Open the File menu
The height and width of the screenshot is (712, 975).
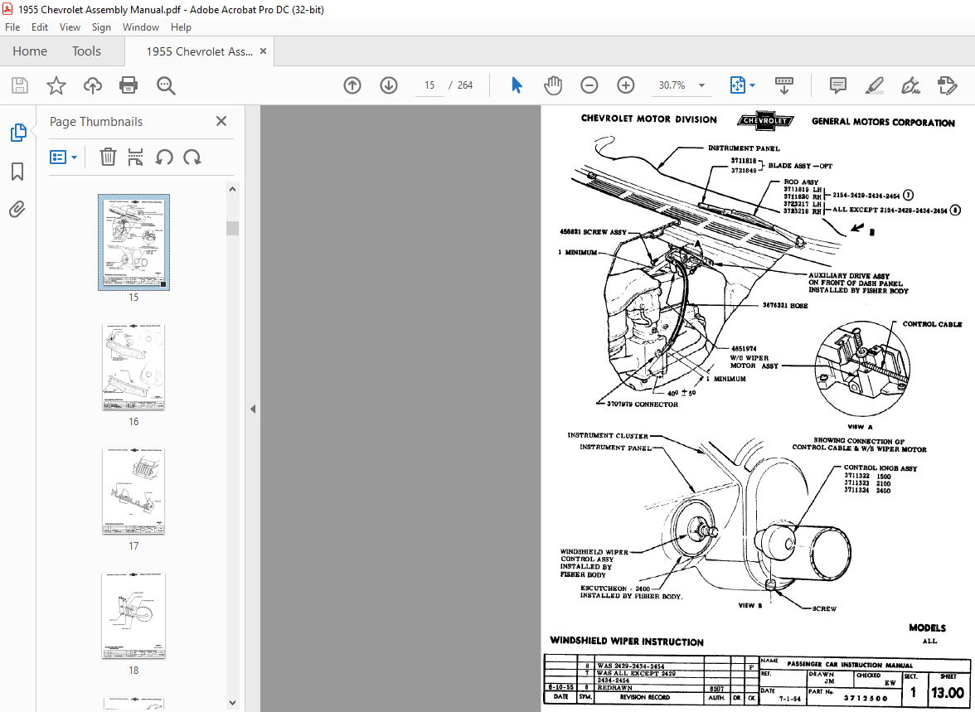click(x=12, y=27)
